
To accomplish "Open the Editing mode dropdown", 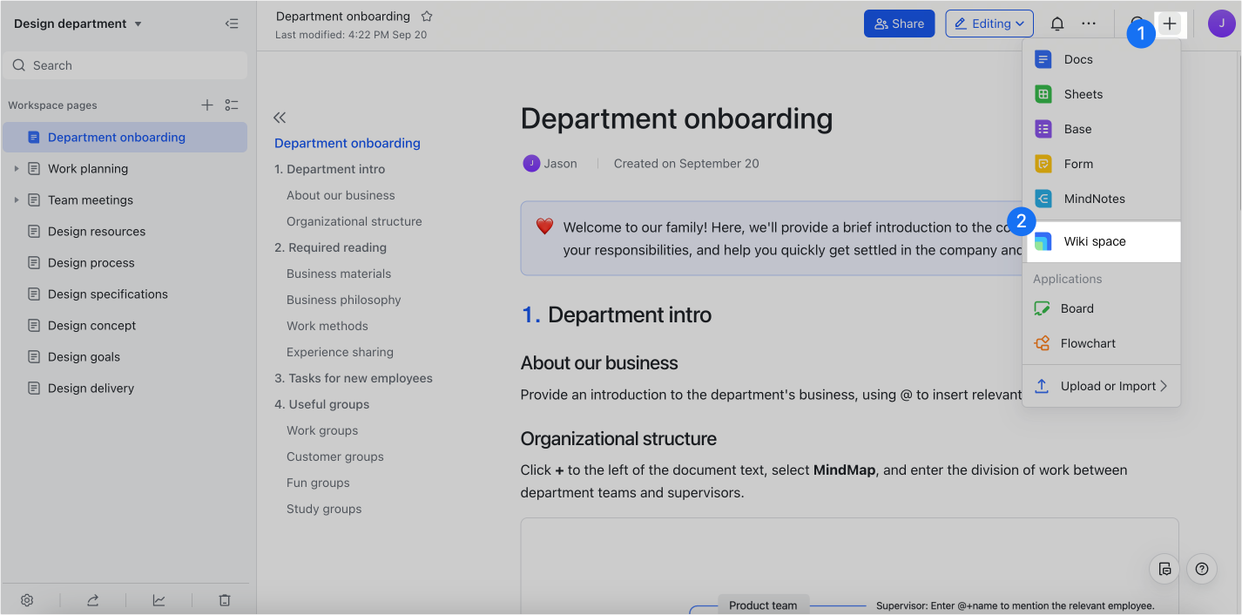I will (989, 24).
